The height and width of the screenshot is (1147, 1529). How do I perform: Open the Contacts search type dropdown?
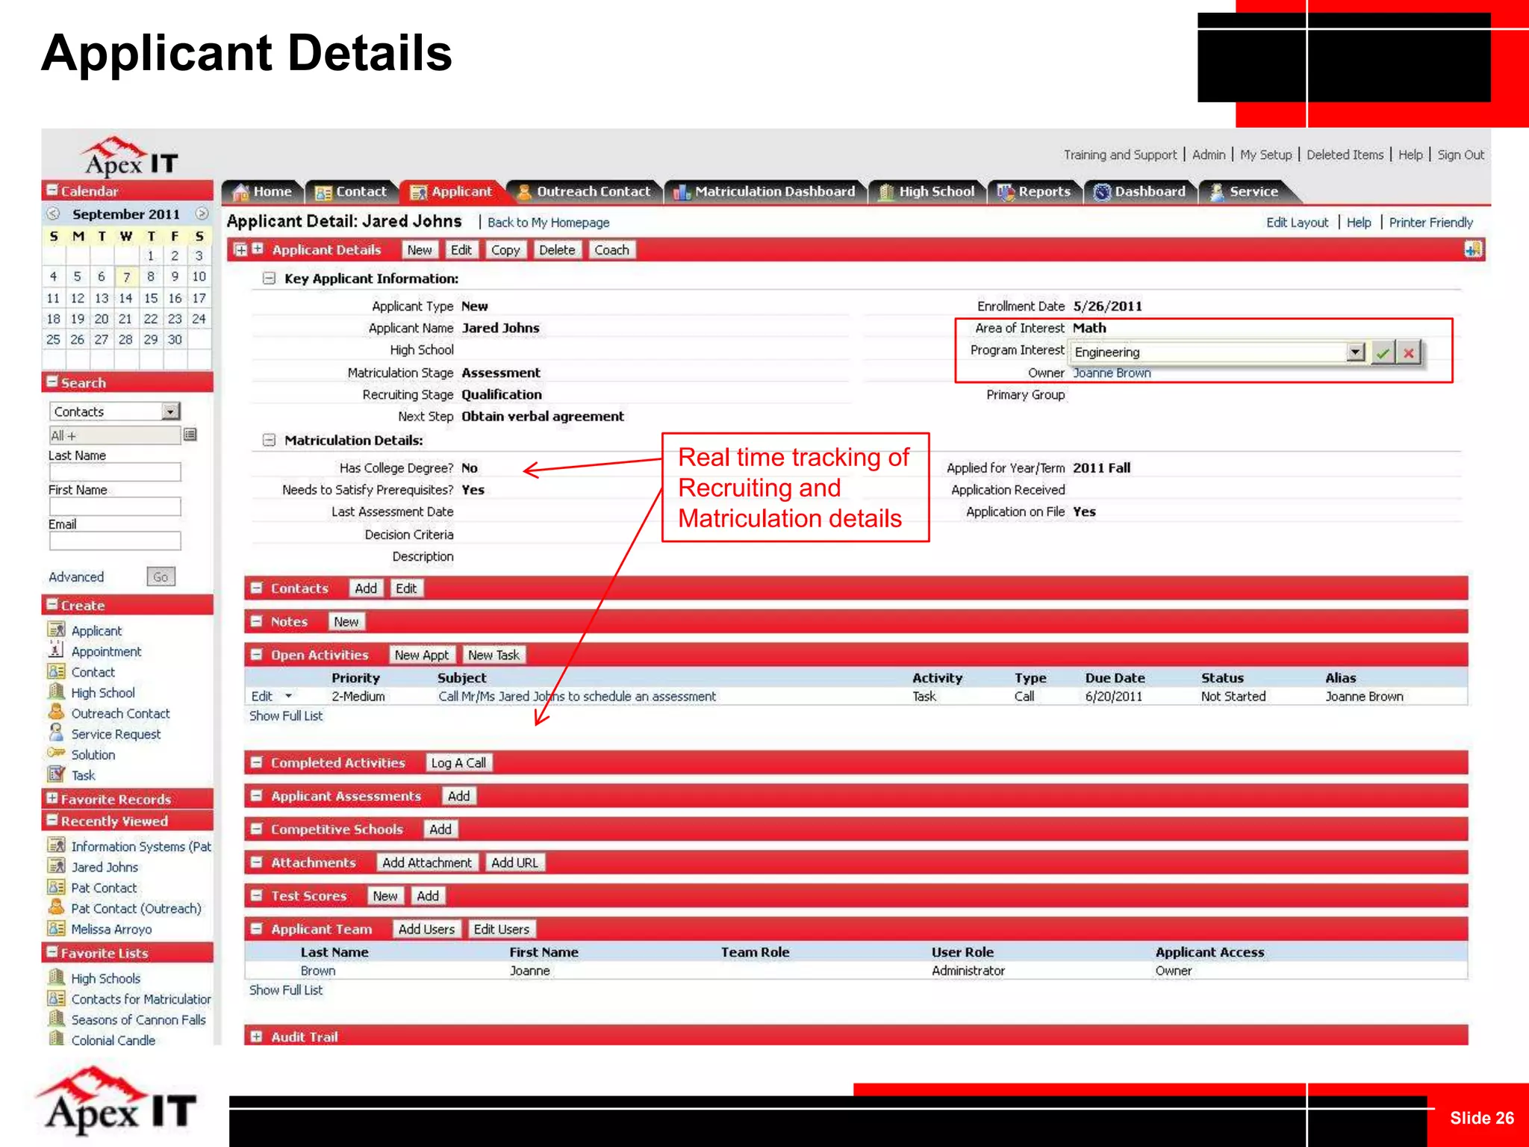tap(171, 411)
